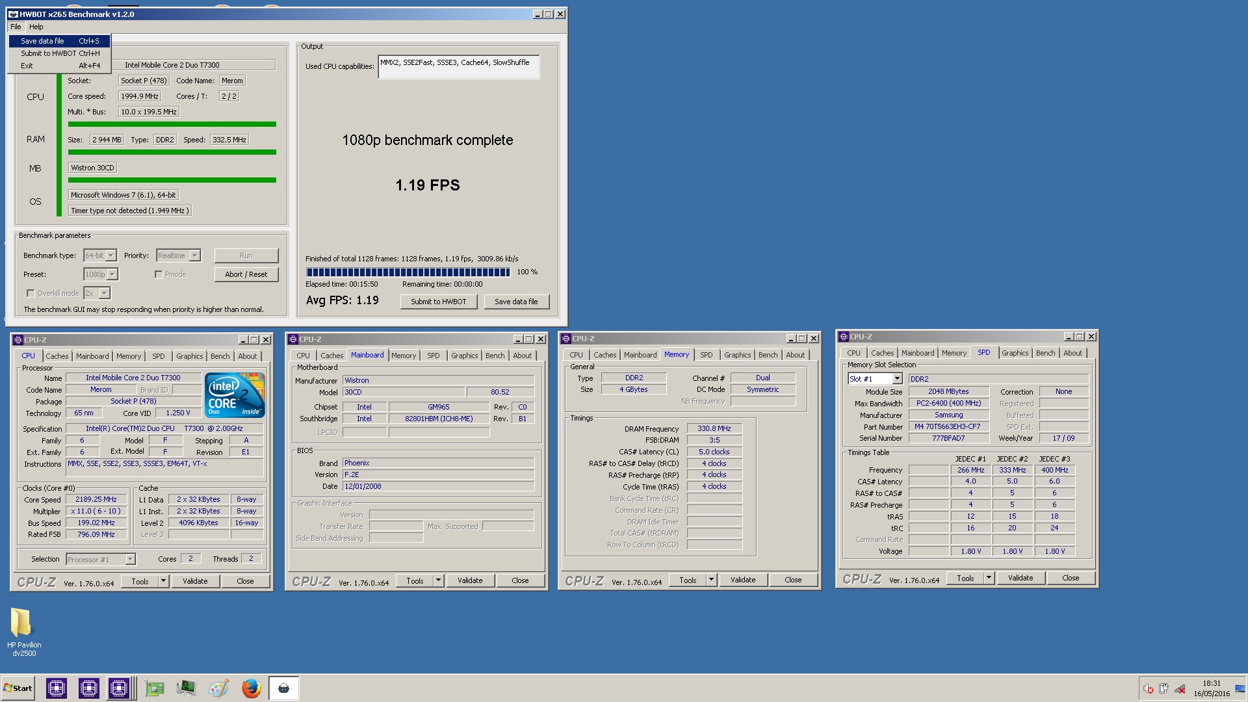The width and height of the screenshot is (1248, 702).
Task: Click the 100% benchmark progress bar
Action: coord(408,272)
